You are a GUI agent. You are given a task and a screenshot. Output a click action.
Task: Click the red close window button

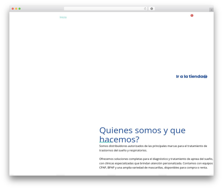point(13,9)
